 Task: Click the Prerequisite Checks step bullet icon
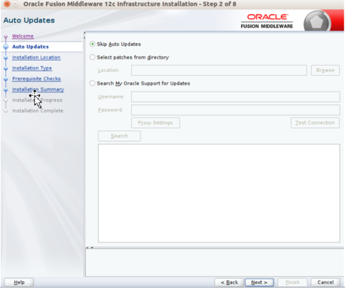6,79
